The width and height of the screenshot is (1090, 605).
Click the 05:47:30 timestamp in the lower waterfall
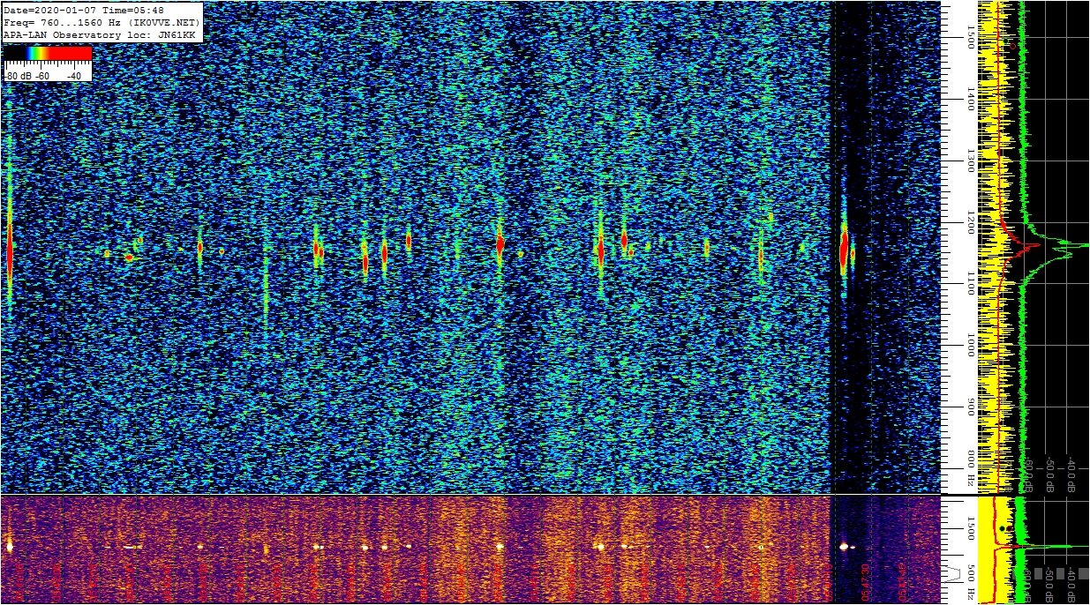coord(866,582)
